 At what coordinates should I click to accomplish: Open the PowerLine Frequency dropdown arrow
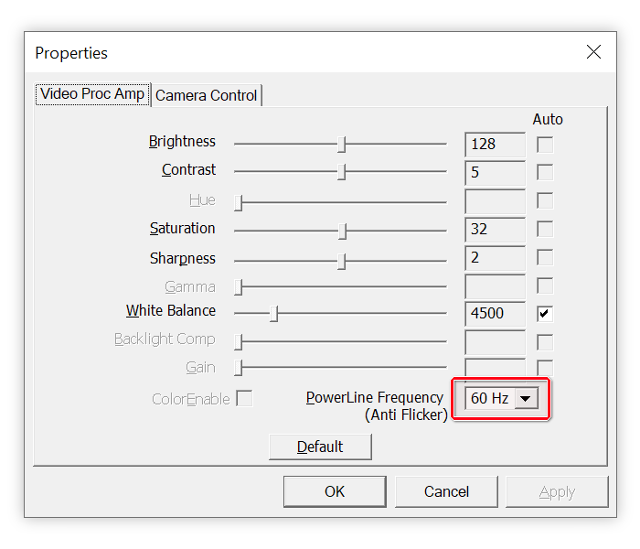point(527,399)
